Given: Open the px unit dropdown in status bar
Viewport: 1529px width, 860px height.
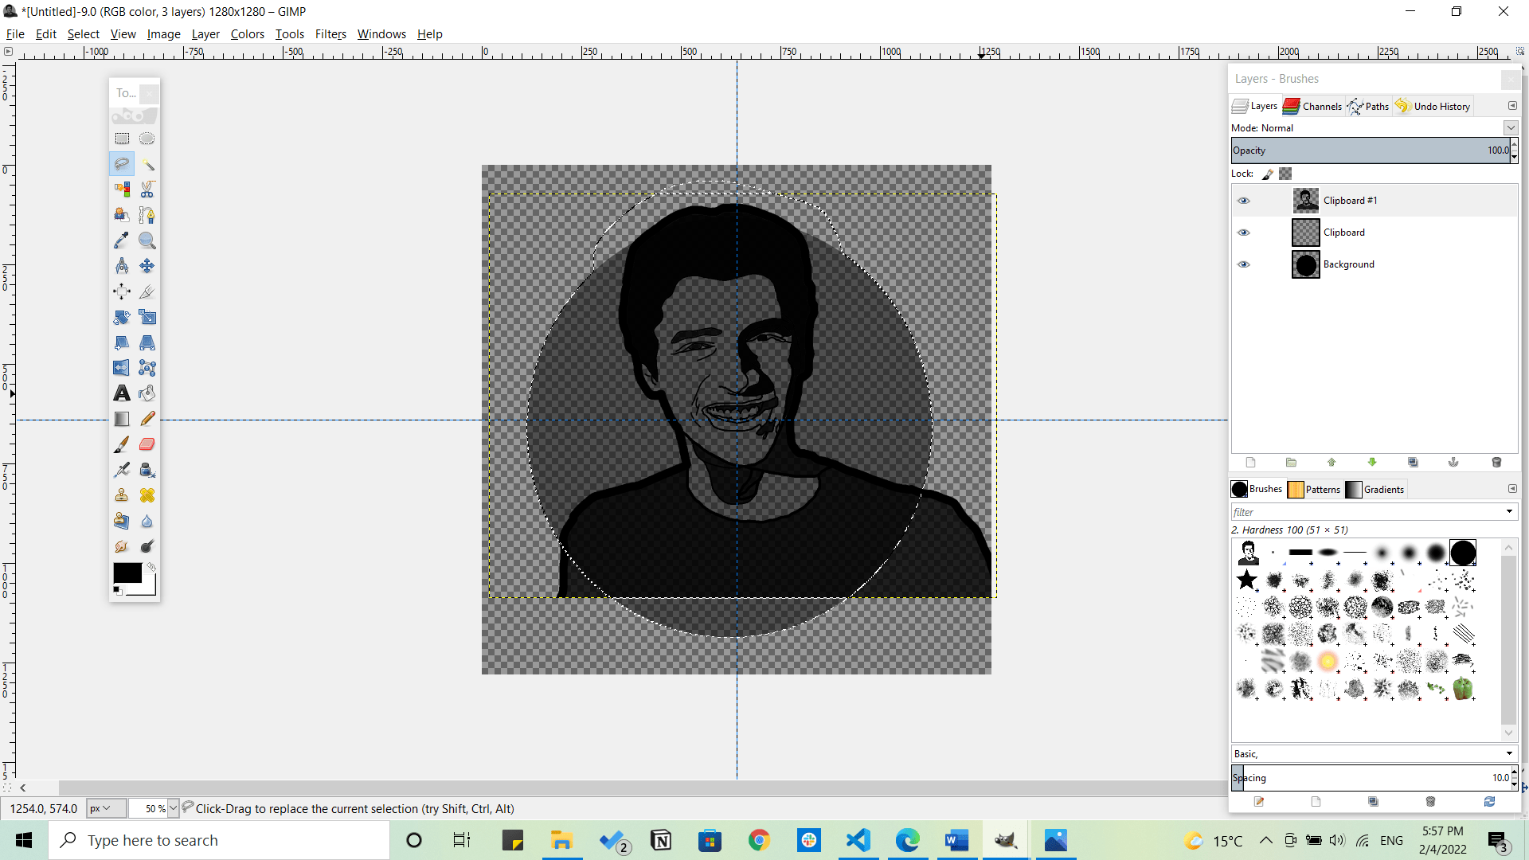Looking at the screenshot, I should point(106,808).
